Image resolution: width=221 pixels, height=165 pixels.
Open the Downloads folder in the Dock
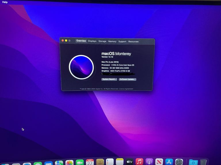coord(193,162)
